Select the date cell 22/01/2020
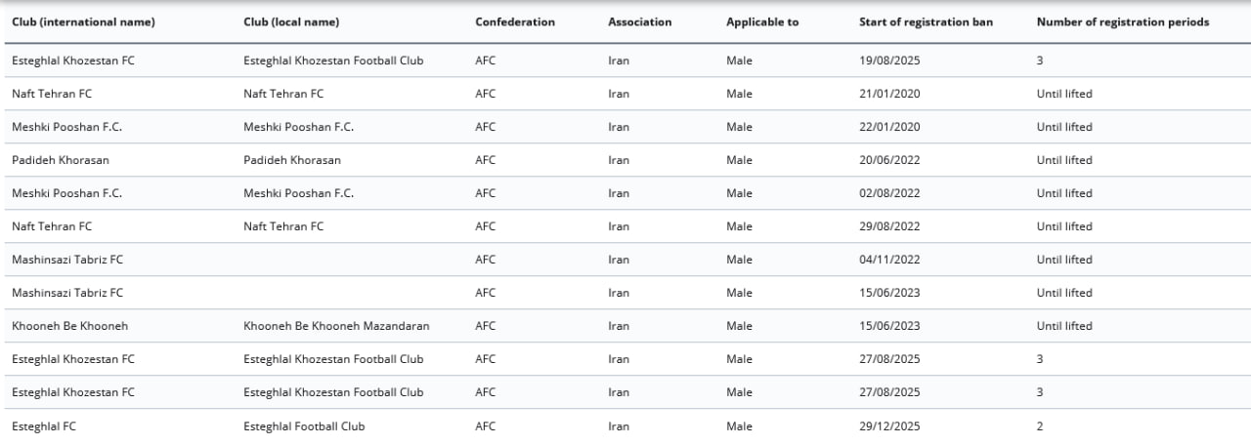This screenshot has width=1251, height=445. coord(889,127)
